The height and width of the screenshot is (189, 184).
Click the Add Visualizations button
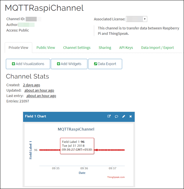click(28, 64)
